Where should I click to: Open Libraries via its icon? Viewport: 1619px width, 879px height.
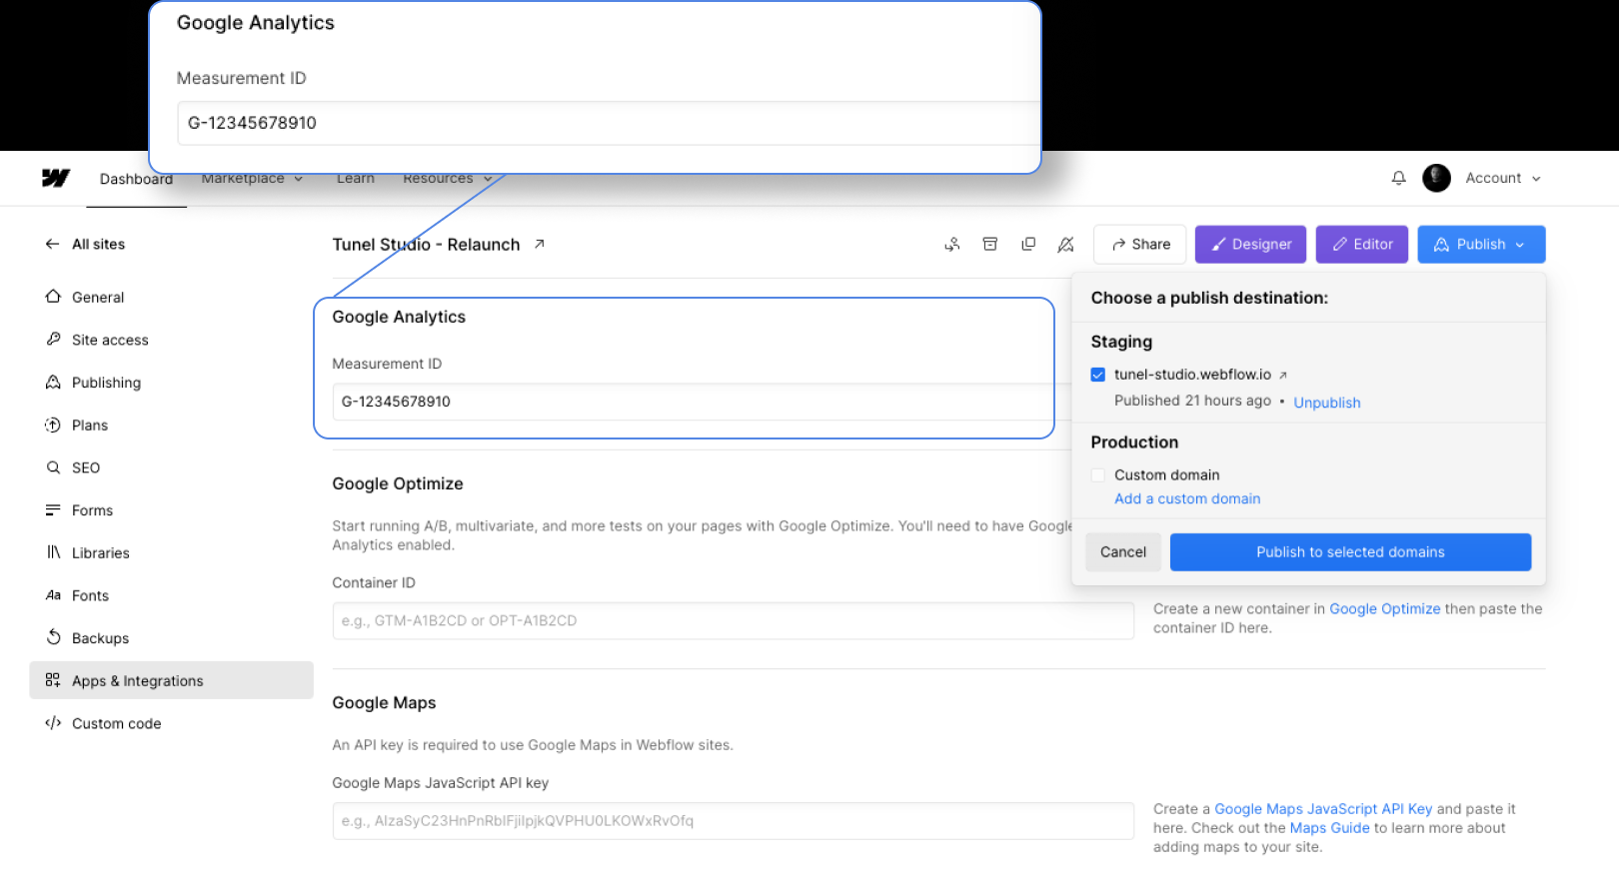pos(53,552)
